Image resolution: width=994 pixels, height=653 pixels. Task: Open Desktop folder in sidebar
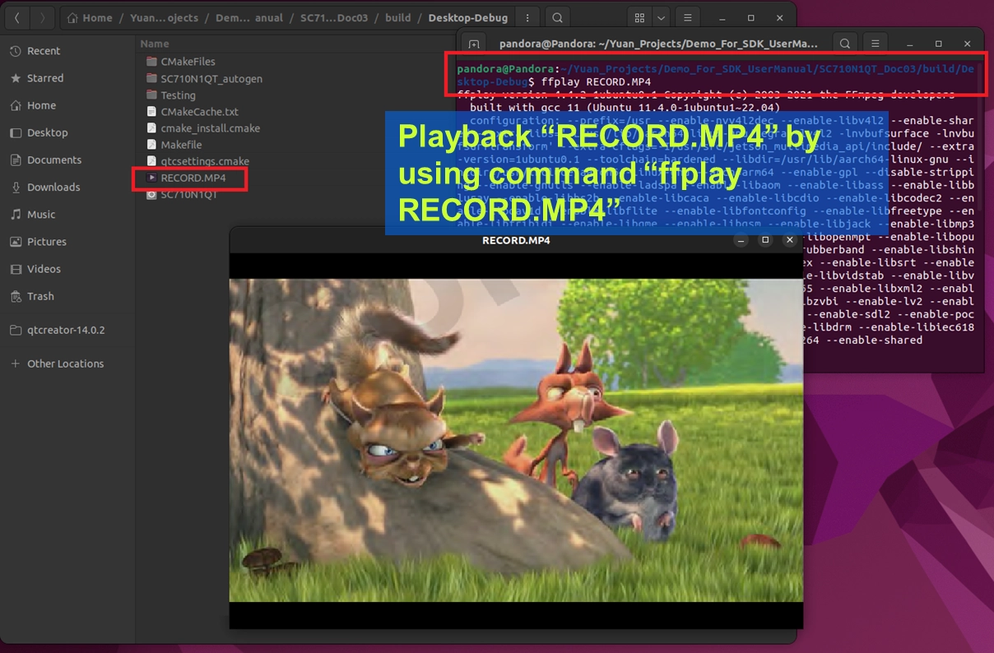[x=67, y=132]
